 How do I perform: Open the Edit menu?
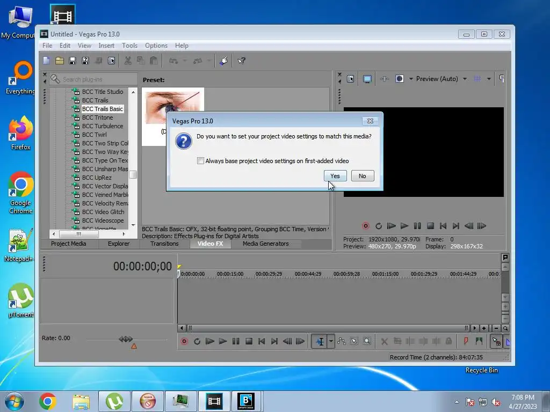click(x=65, y=46)
